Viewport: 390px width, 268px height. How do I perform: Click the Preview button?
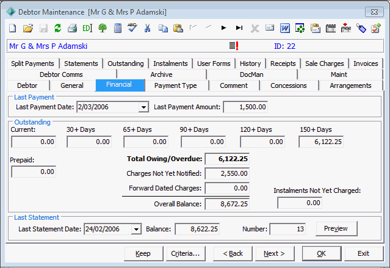(x=336, y=228)
